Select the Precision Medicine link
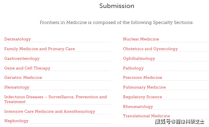The width and height of the screenshot is (209, 127). click(x=143, y=77)
